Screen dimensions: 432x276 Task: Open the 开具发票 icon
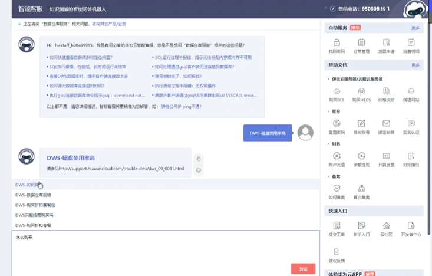coord(386,156)
